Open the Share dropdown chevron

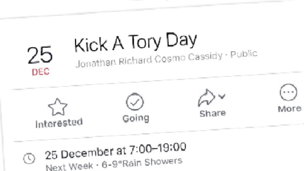tap(222, 96)
